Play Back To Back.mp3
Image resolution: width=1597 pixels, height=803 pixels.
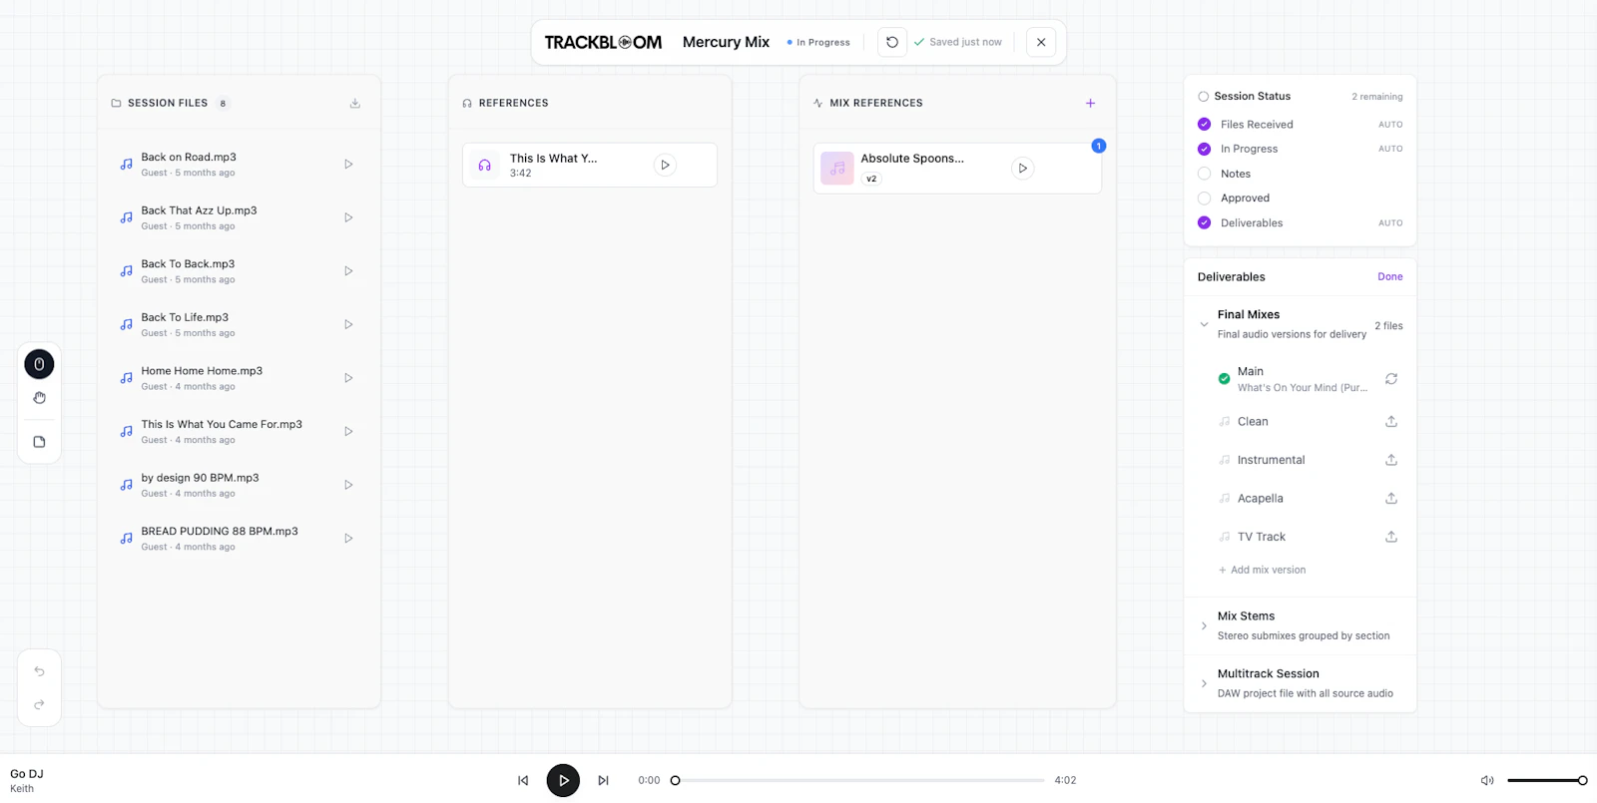[x=348, y=271]
